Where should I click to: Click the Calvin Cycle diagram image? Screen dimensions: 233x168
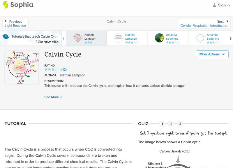pos(22,68)
